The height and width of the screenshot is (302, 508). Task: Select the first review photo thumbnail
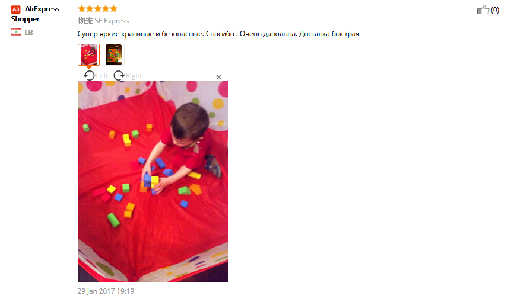[x=88, y=54]
